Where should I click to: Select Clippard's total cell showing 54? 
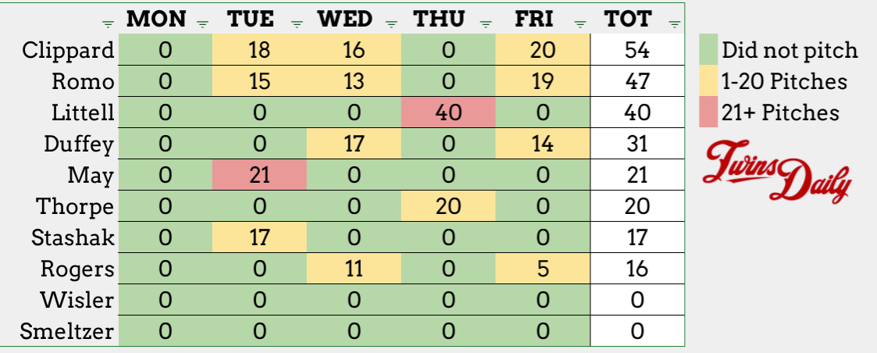point(637,51)
